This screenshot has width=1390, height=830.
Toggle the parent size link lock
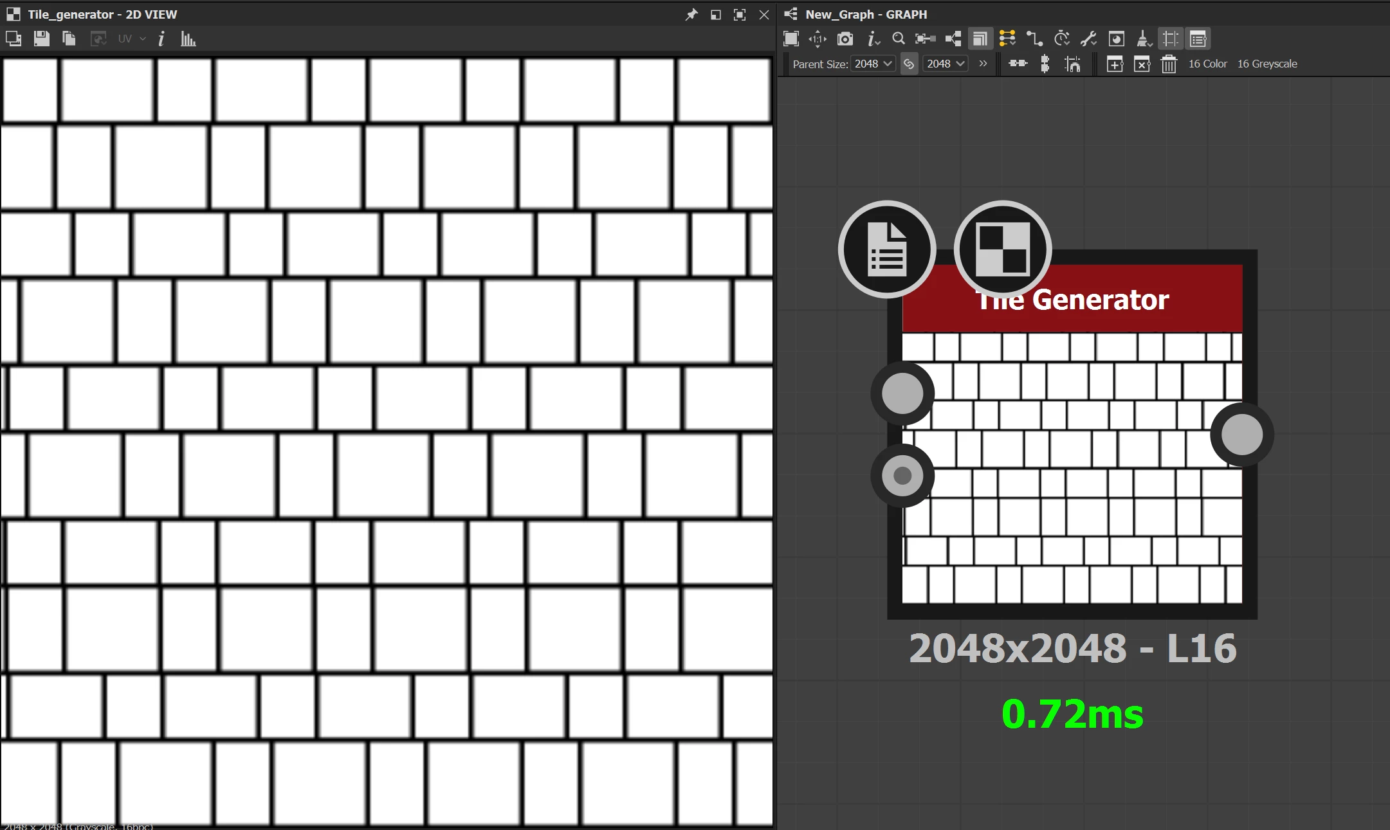tap(909, 64)
